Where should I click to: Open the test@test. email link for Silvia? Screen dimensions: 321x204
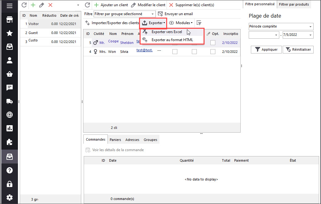coord(145,50)
